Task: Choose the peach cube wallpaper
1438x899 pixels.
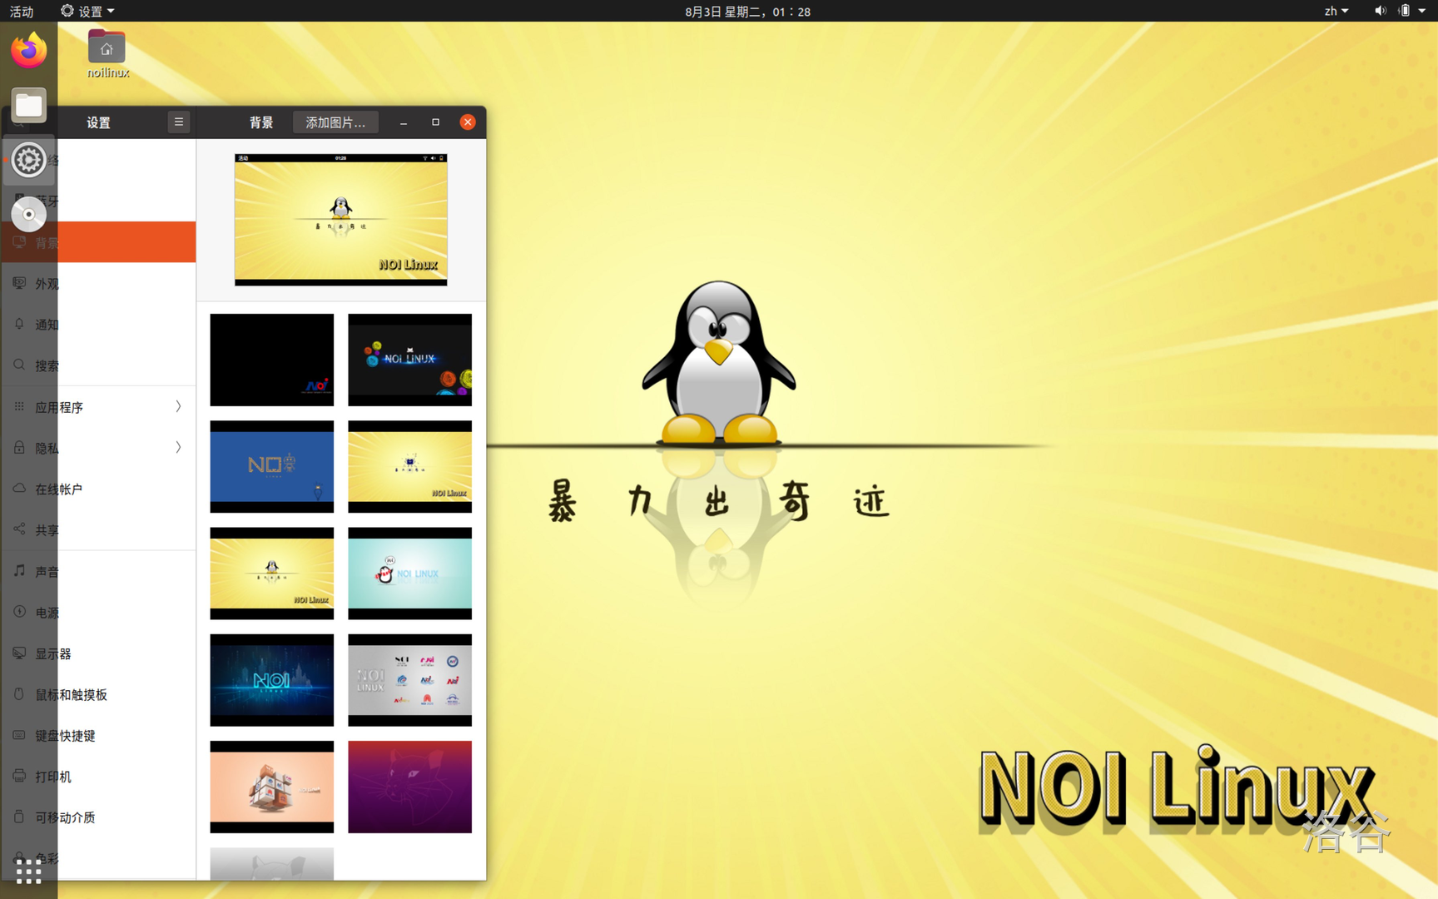Action: coord(272,787)
